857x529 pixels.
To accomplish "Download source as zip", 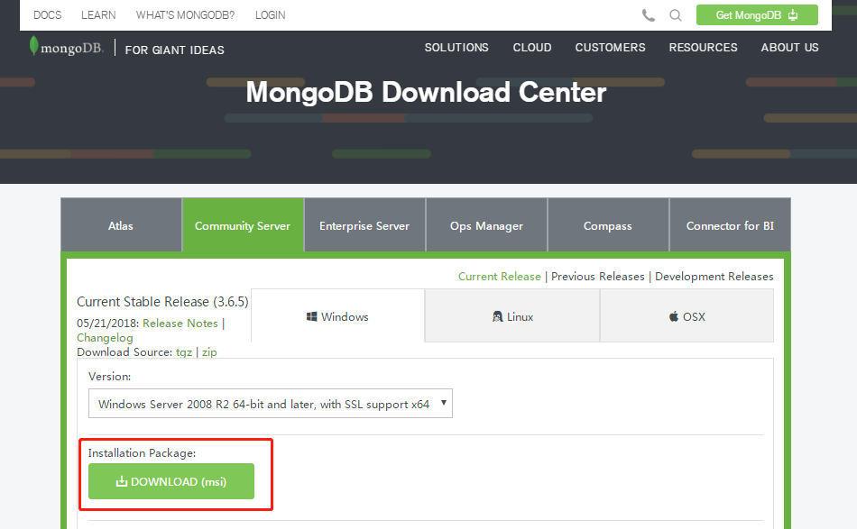I will [x=209, y=352].
